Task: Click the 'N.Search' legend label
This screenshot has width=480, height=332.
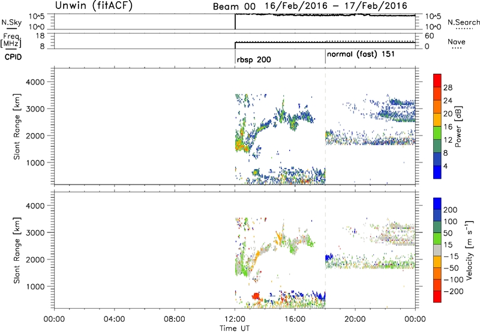Action: 463,22
